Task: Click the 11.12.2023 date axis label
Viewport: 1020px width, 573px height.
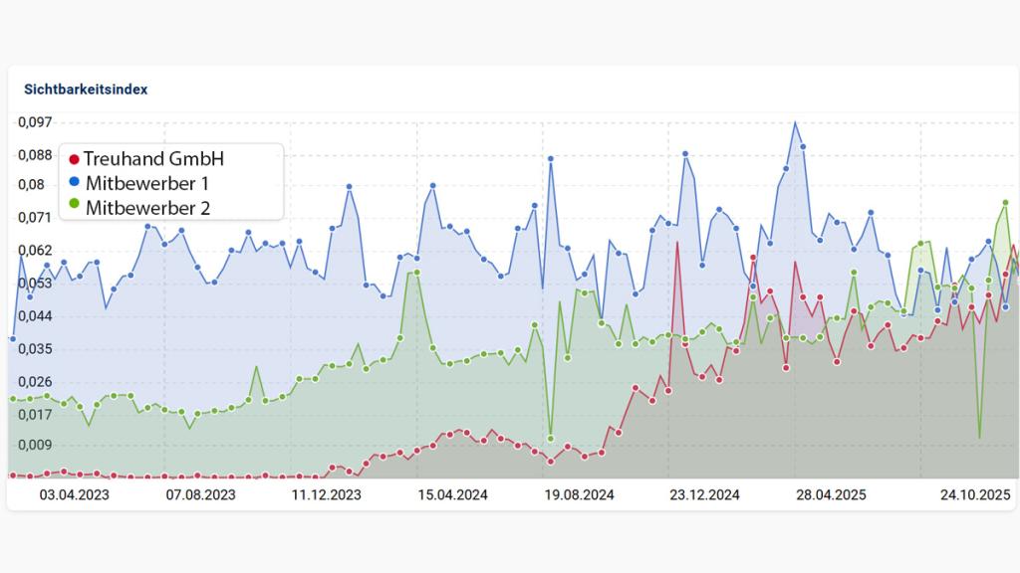Action: [326, 494]
